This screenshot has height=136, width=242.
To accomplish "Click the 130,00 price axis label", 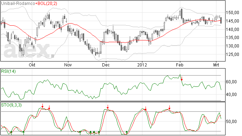I will click(233, 46).
